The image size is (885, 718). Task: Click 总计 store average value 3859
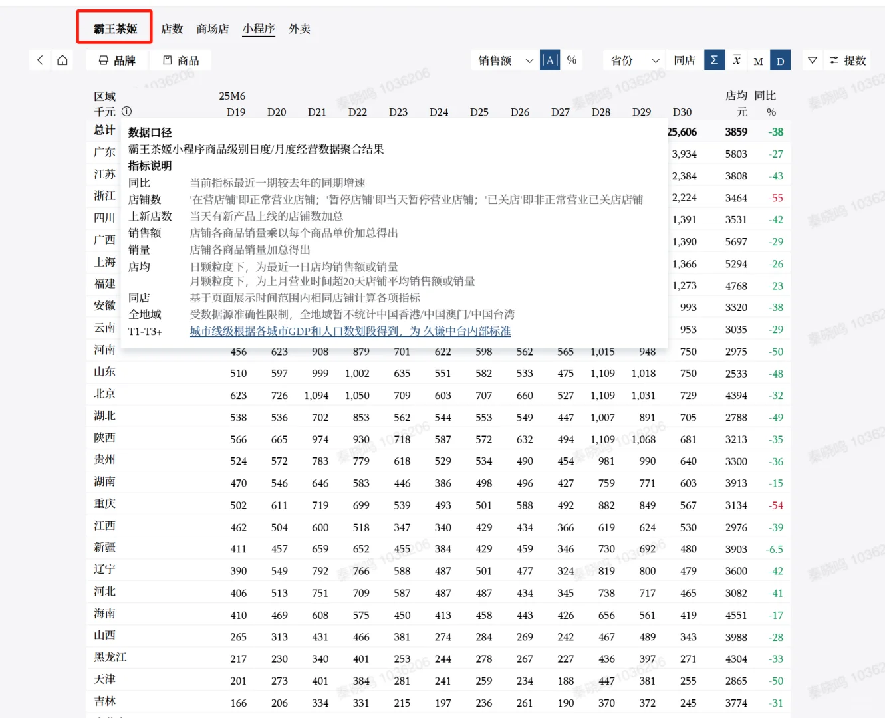pyautogui.click(x=736, y=132)
